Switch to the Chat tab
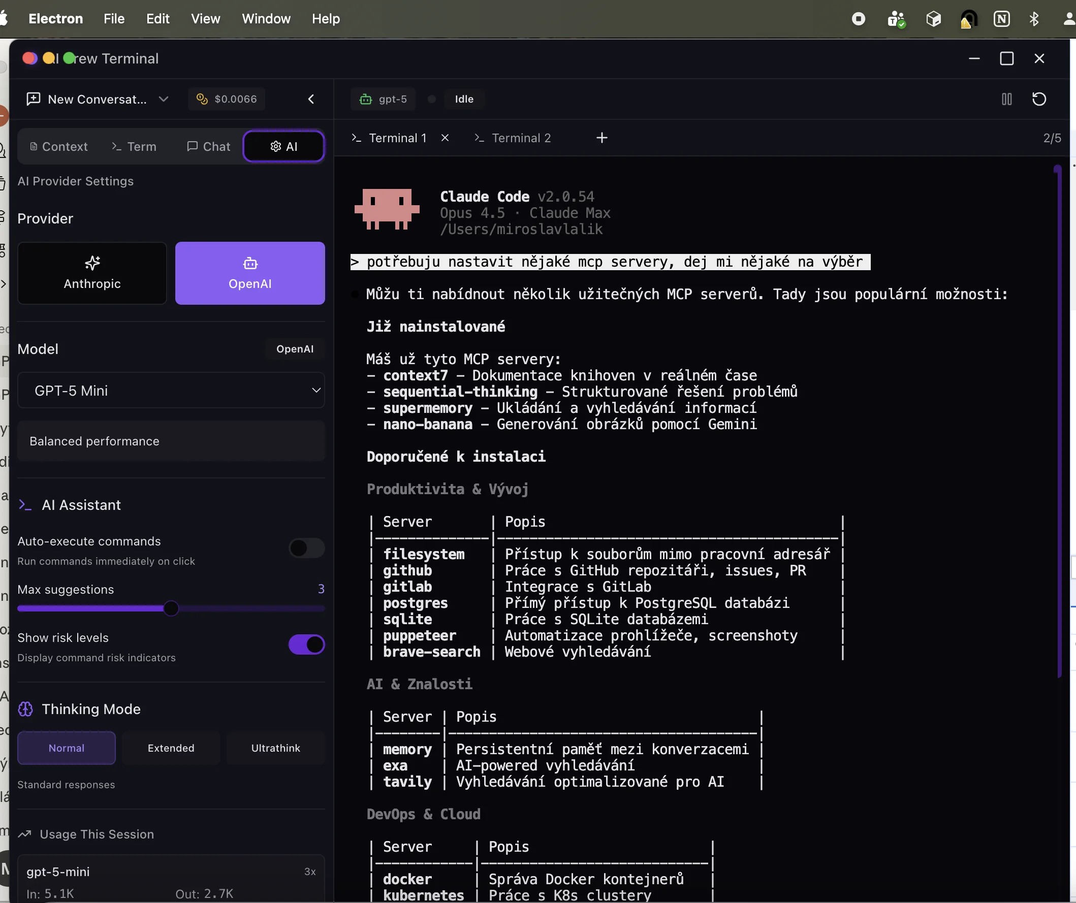1076x903 pixels. [x=207, y=146]
